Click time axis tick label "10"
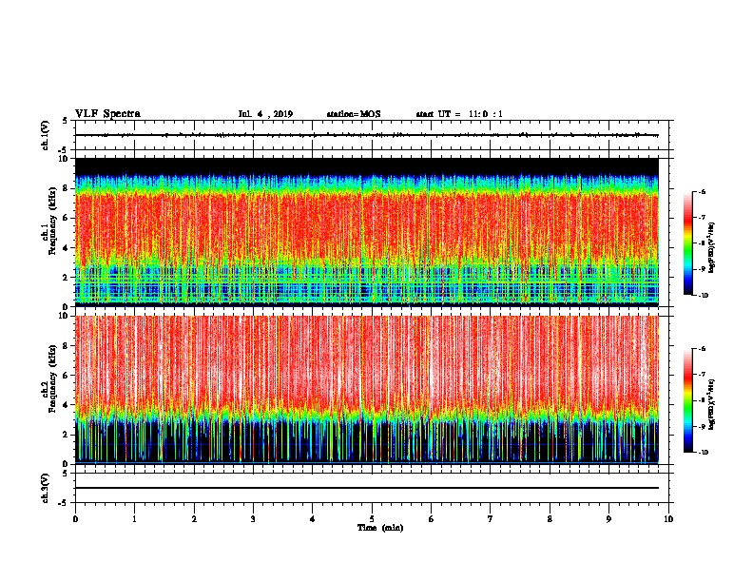The image size is (753, 582). pyautogui.click(x=668, y=519)
